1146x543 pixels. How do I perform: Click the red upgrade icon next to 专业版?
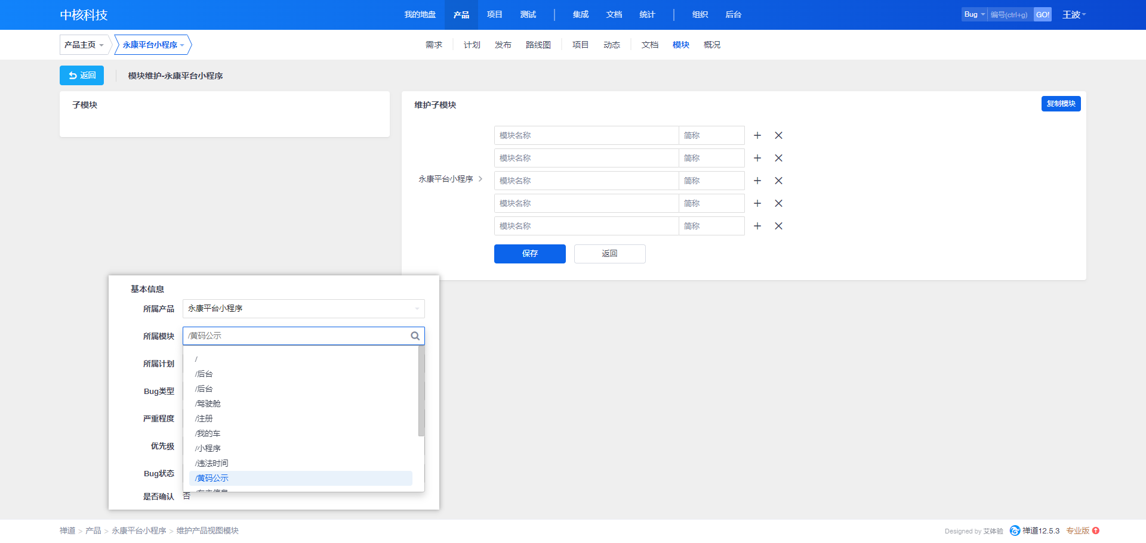point(1096,530)
